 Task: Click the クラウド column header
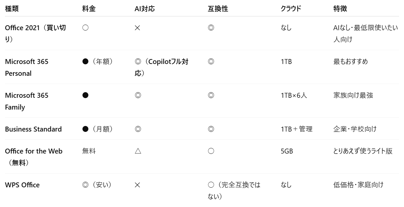click(291, 9)
